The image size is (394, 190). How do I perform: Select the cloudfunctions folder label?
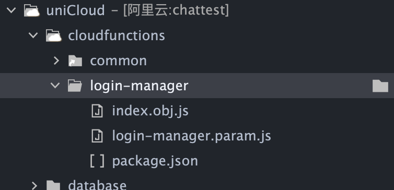point(117,35)
